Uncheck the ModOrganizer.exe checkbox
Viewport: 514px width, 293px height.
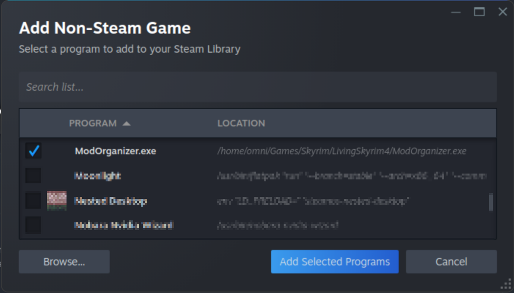[33, 151]
